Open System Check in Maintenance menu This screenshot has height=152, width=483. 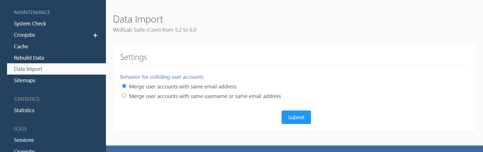coord(30,24)
